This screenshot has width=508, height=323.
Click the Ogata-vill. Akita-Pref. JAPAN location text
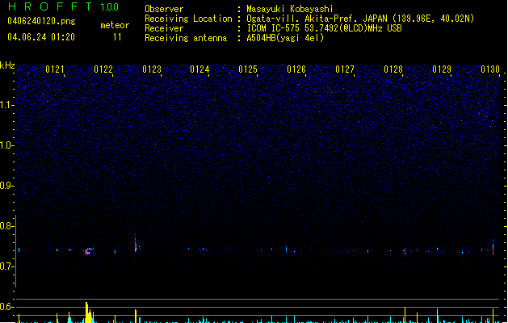coord(360,19)
